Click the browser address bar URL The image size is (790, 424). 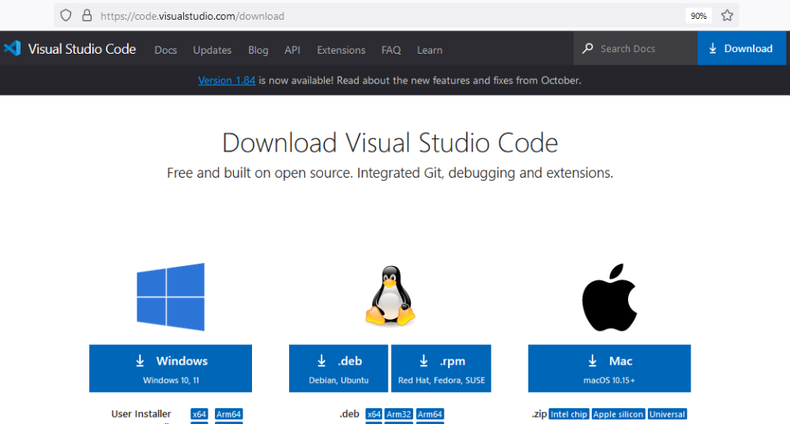pyautogui.click(x=193, y=16)
